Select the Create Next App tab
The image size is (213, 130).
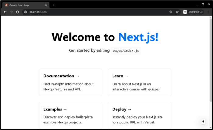26,5
